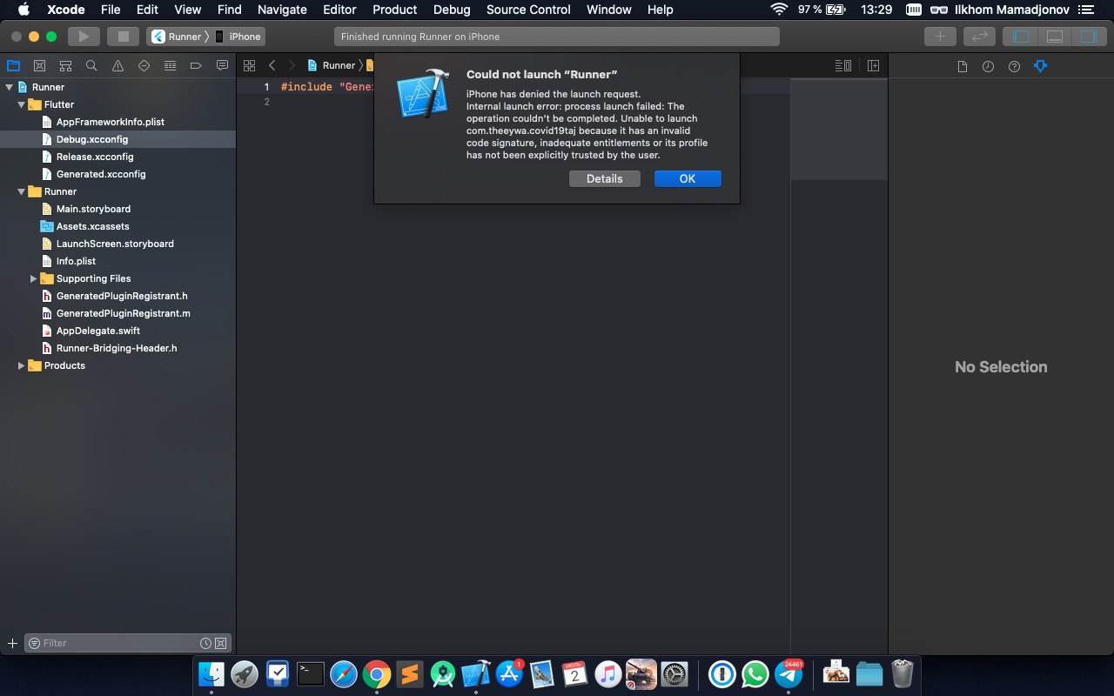
Task: Click the Details button in dialog
Action: pos(605,178)
